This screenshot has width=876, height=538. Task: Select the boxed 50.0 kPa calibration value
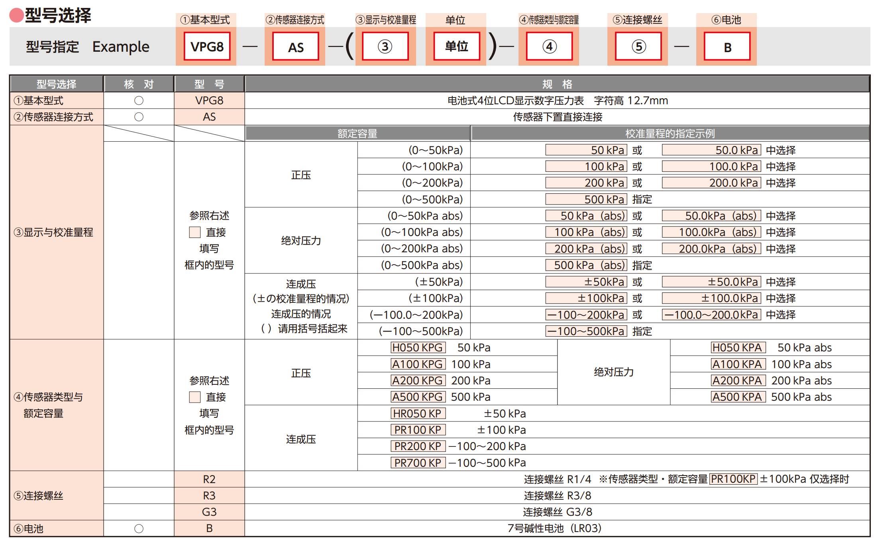711,150
